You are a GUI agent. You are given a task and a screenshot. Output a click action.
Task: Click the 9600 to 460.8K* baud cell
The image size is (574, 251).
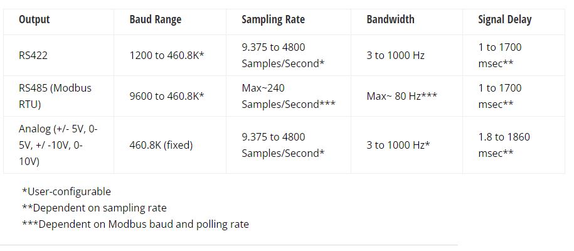tap(167, 96)
